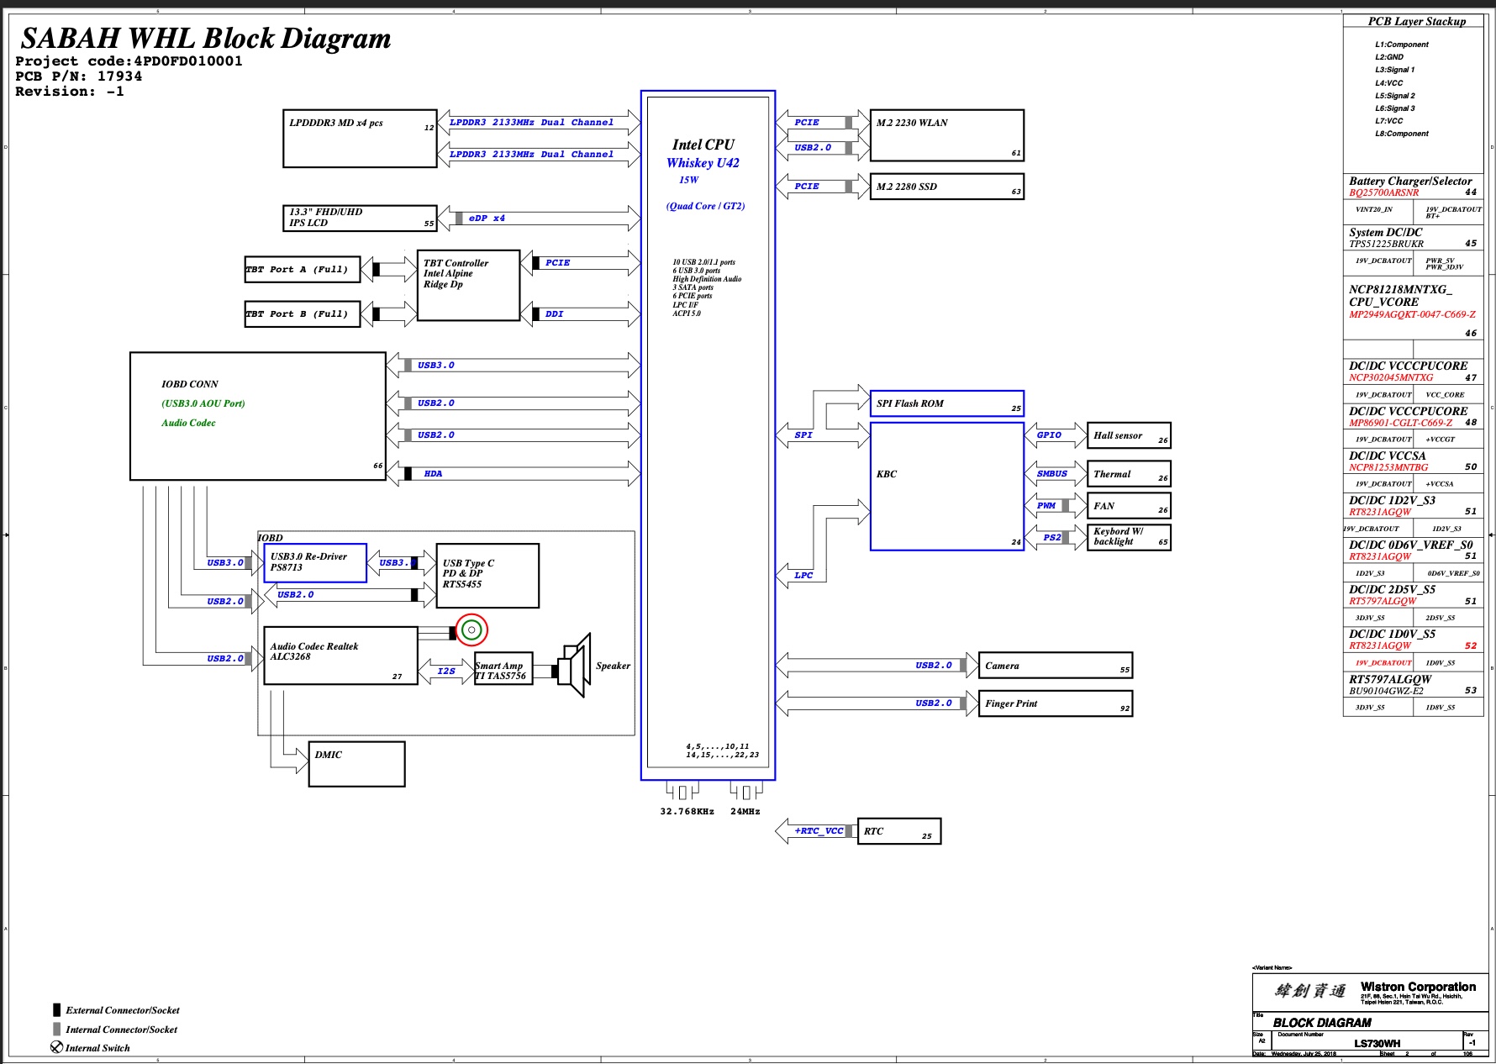
Task: Click the Internal Switch legend symbol
Action: [56, 1047]
